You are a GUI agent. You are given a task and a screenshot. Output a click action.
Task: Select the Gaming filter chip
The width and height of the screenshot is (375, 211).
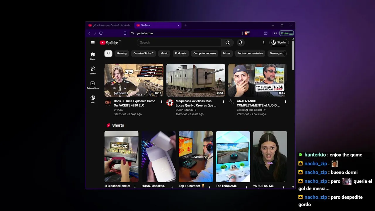coord(122,53)
